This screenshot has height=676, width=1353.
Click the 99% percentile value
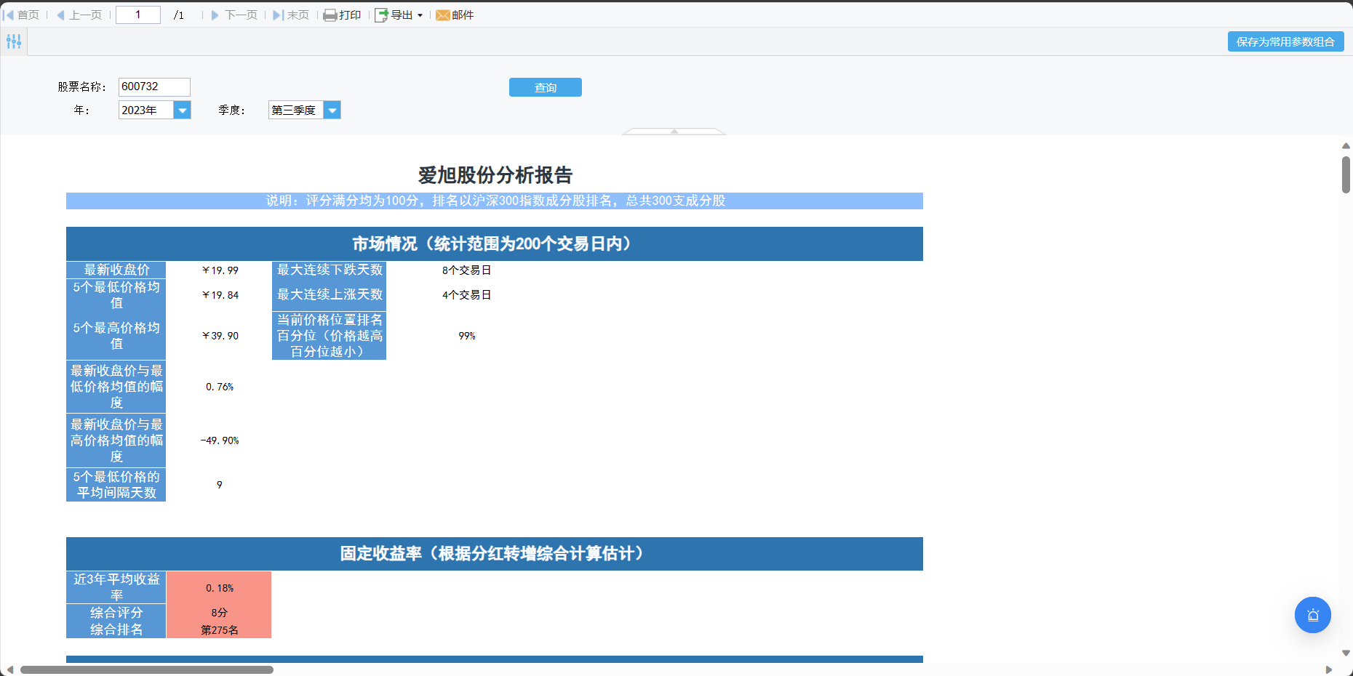point(467,336)
